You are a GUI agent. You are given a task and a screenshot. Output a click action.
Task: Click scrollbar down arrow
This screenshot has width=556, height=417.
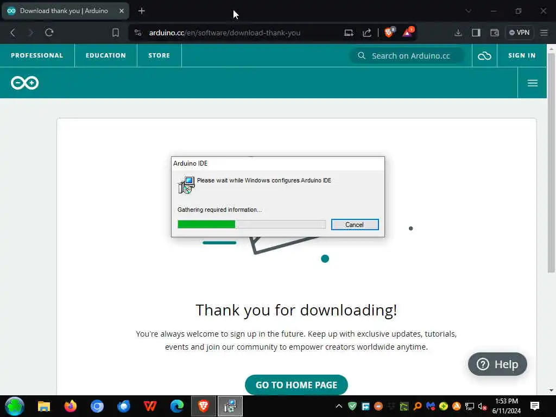tap(551, 390)
